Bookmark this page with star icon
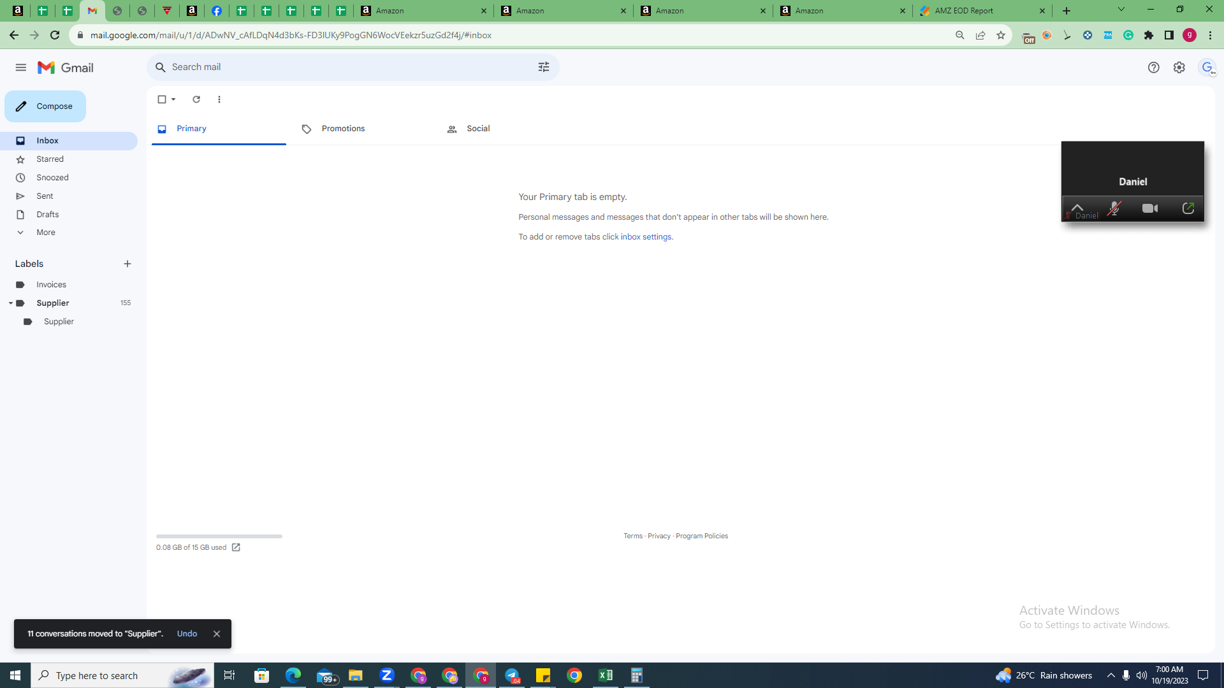This screenshot has height=688, width=1224. click(x=1001, y=36)
